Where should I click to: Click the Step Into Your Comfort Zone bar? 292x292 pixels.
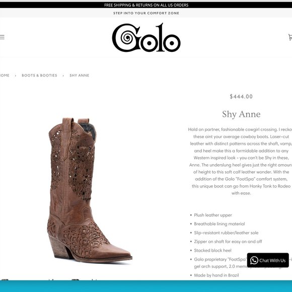tap(146, 13)
